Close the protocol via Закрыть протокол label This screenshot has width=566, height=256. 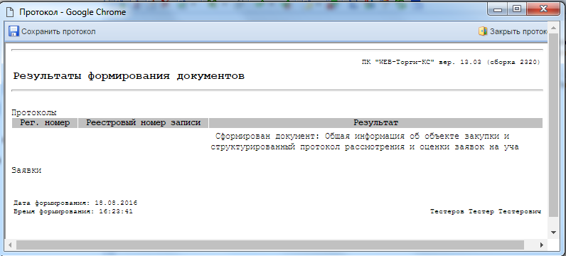[518, 32]
